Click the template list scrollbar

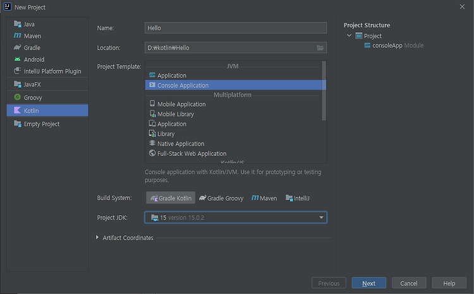coord(324,91)
